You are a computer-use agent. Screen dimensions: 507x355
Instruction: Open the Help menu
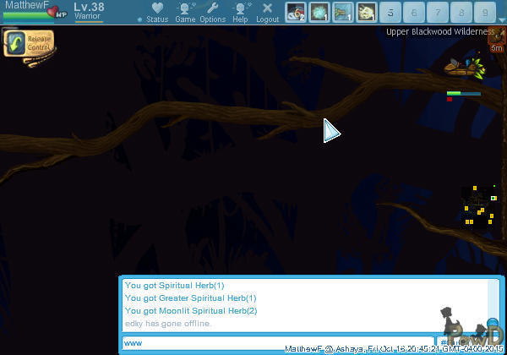(x=241, y=12)
